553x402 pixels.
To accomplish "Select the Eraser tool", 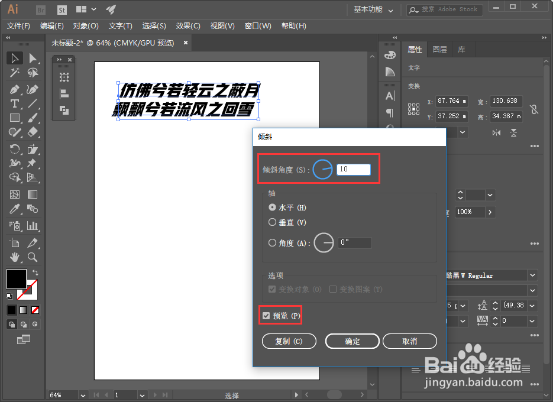I will 31,132.
